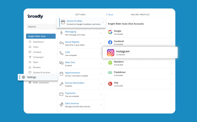Open Team from the sidebar
This screenshot has height=122, width=197.
pyautogui.click(x=35, y=62)
